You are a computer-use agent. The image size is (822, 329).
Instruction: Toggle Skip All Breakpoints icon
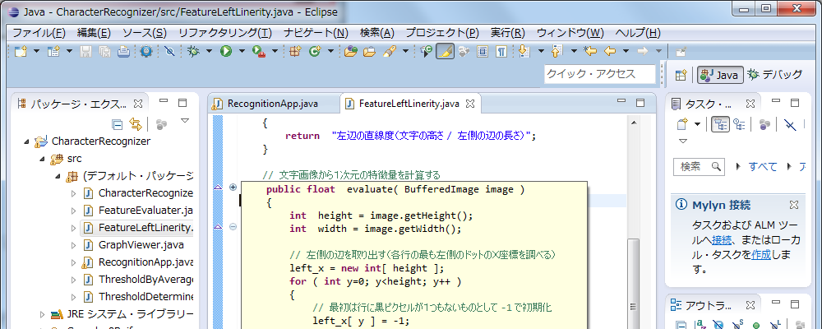pos(169,51)
